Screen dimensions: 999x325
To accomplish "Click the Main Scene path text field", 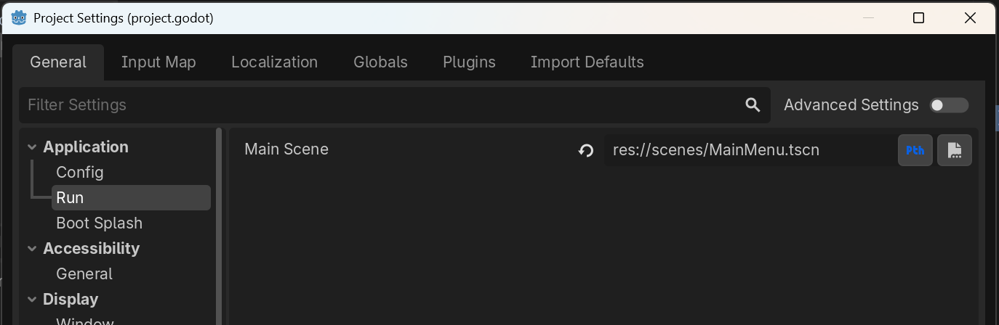I will click(x=749, y=150).
